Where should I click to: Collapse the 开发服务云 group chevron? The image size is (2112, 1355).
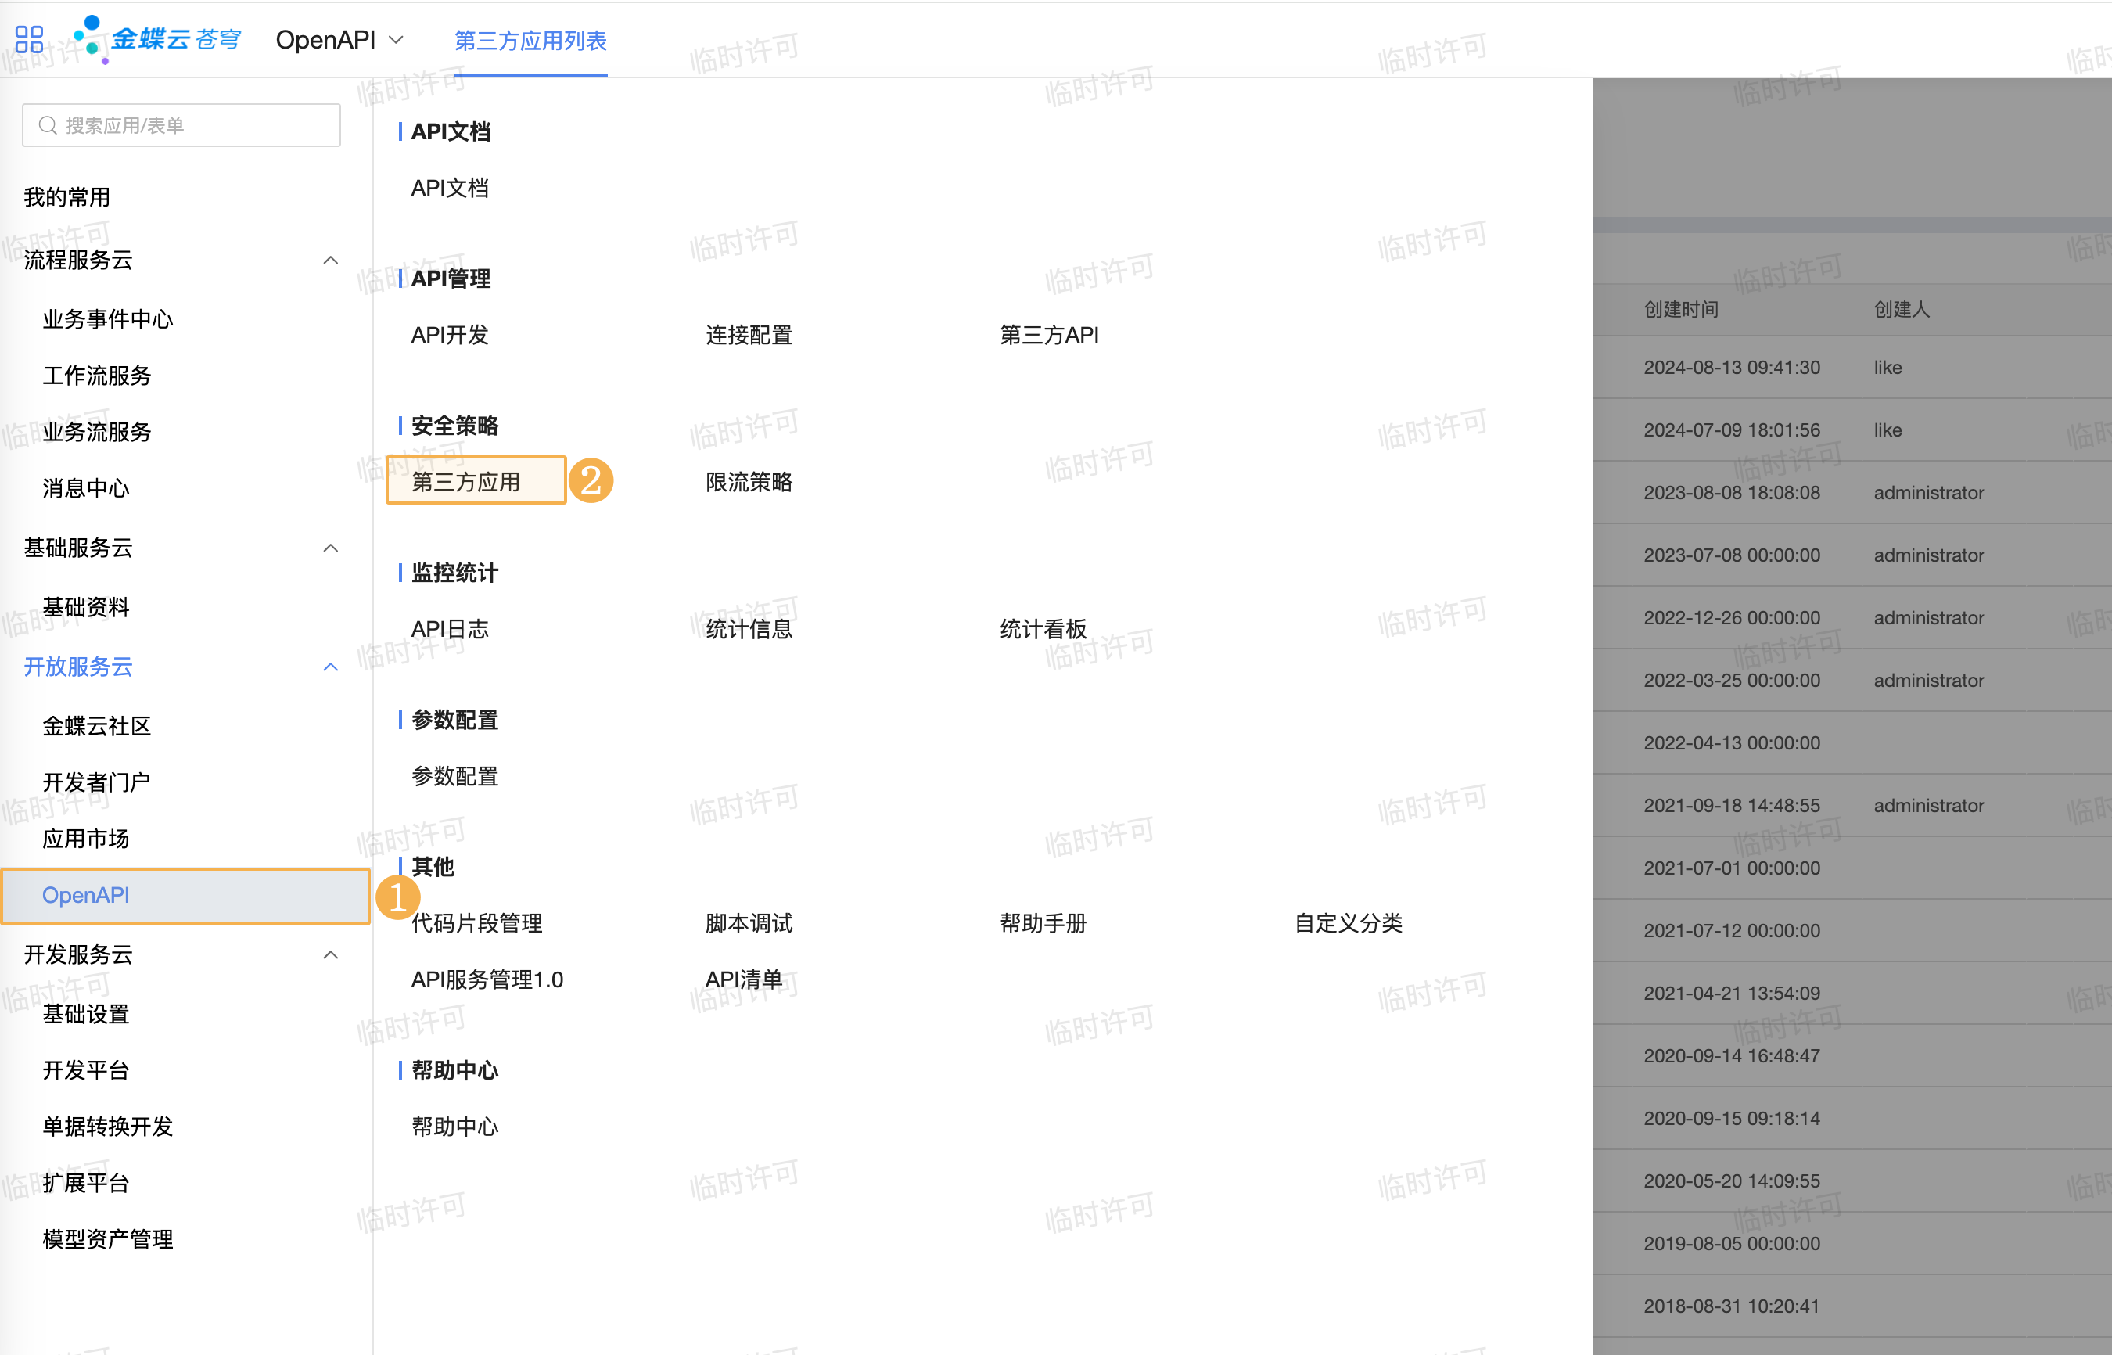pyautogui.click(x=331, y=954)
